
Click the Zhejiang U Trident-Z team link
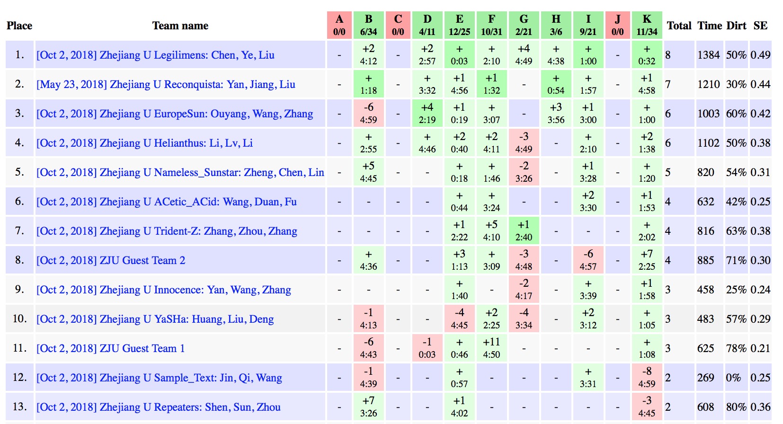point(167,231)
